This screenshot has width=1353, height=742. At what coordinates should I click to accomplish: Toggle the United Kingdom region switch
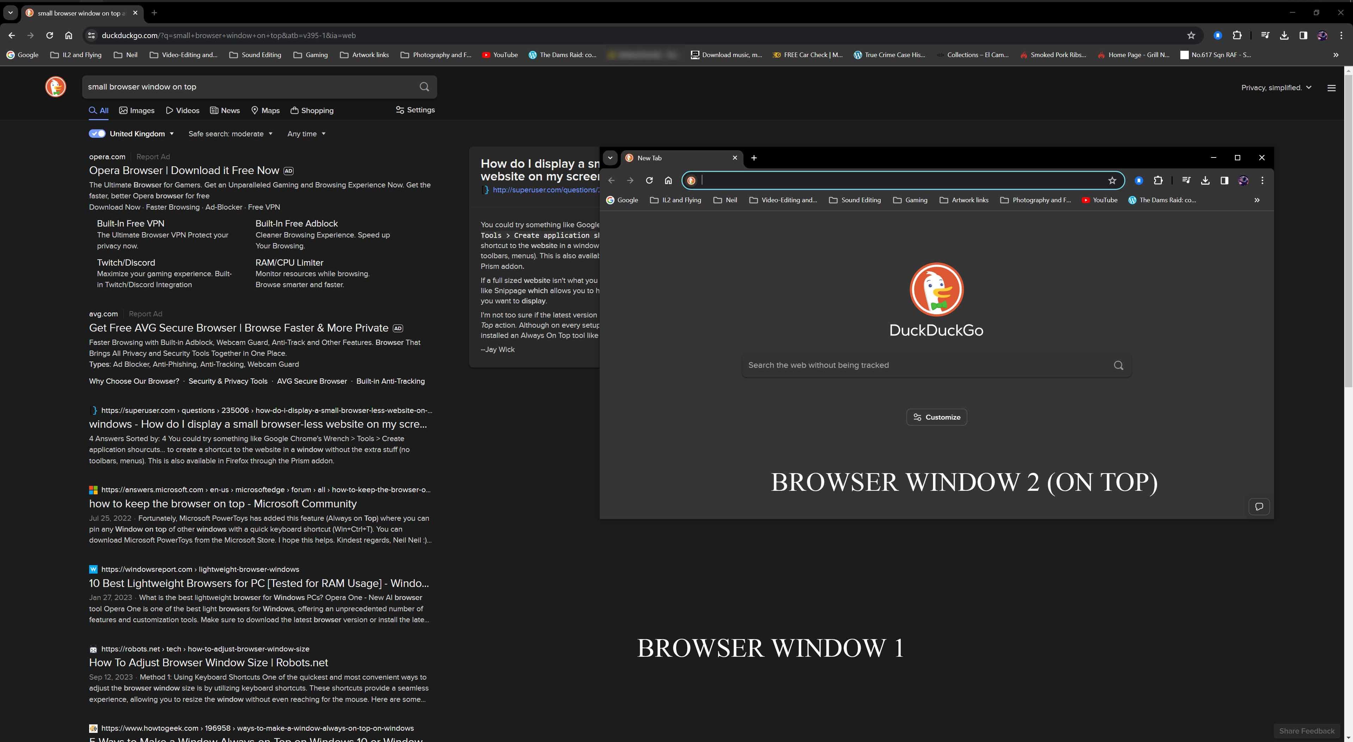(97, 134)
